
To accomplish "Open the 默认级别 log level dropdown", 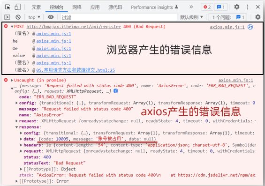I will [191, 17].
